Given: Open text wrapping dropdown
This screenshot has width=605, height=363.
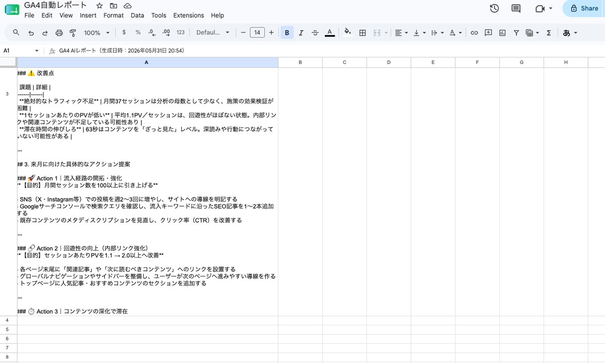Looking at the screenshot, I should (437, 33).
